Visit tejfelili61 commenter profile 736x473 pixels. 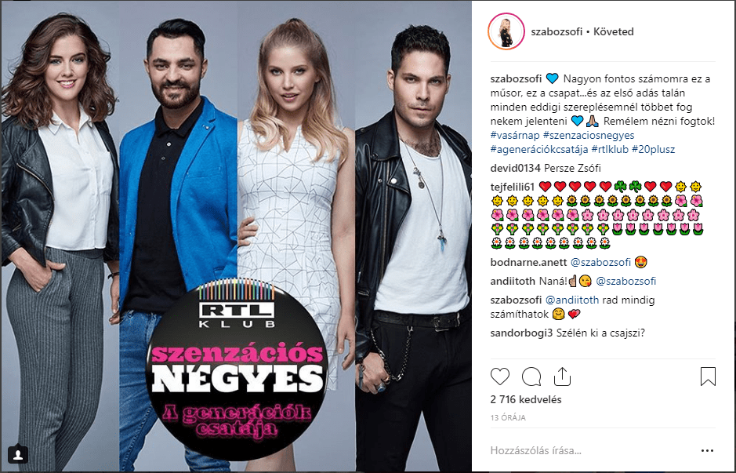click(513, 187)
